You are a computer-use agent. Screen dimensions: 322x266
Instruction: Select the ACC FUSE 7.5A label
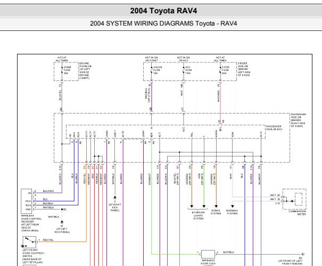tap(188, 70)
